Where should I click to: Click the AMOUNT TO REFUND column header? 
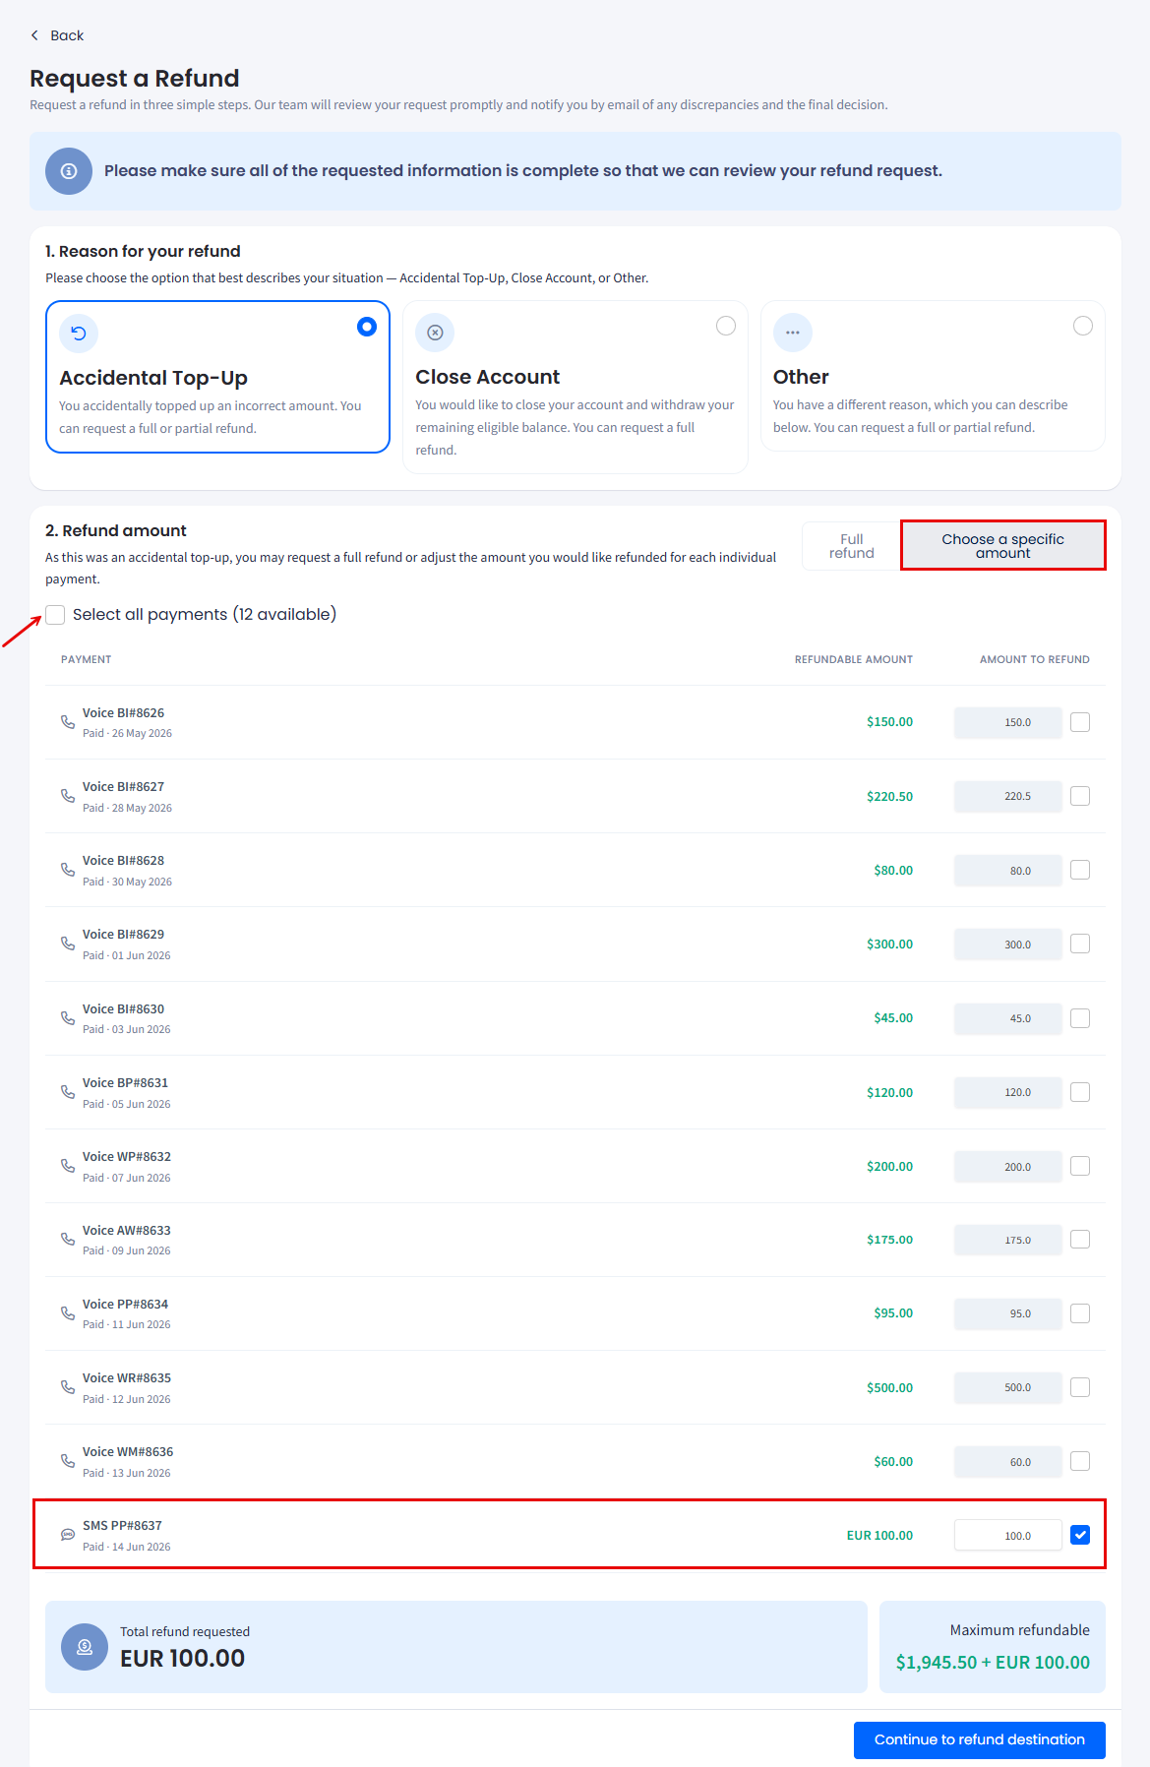[x=1035, y=659]
